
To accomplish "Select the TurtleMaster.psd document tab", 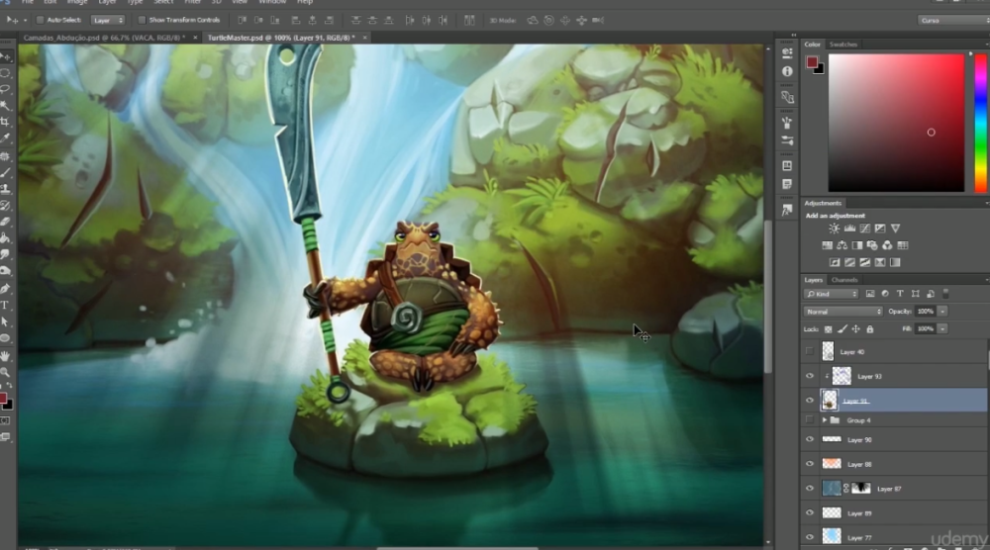I will 281,38.
